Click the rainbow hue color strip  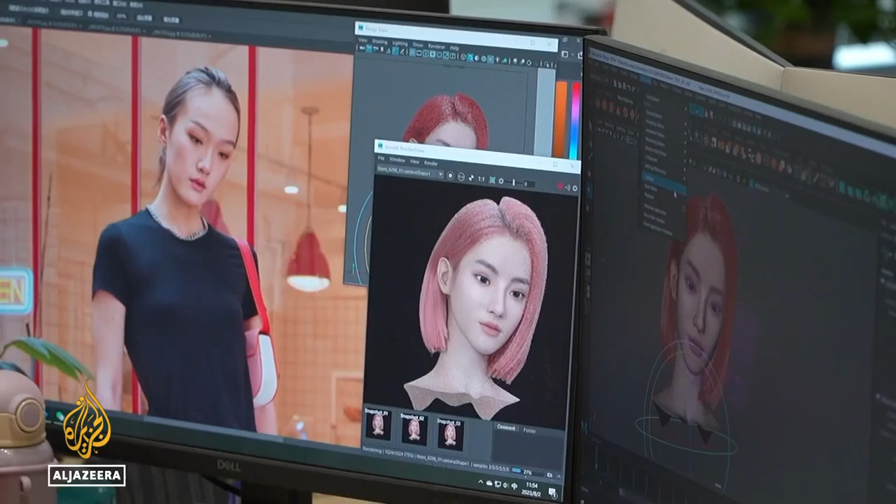pos(575,120)
